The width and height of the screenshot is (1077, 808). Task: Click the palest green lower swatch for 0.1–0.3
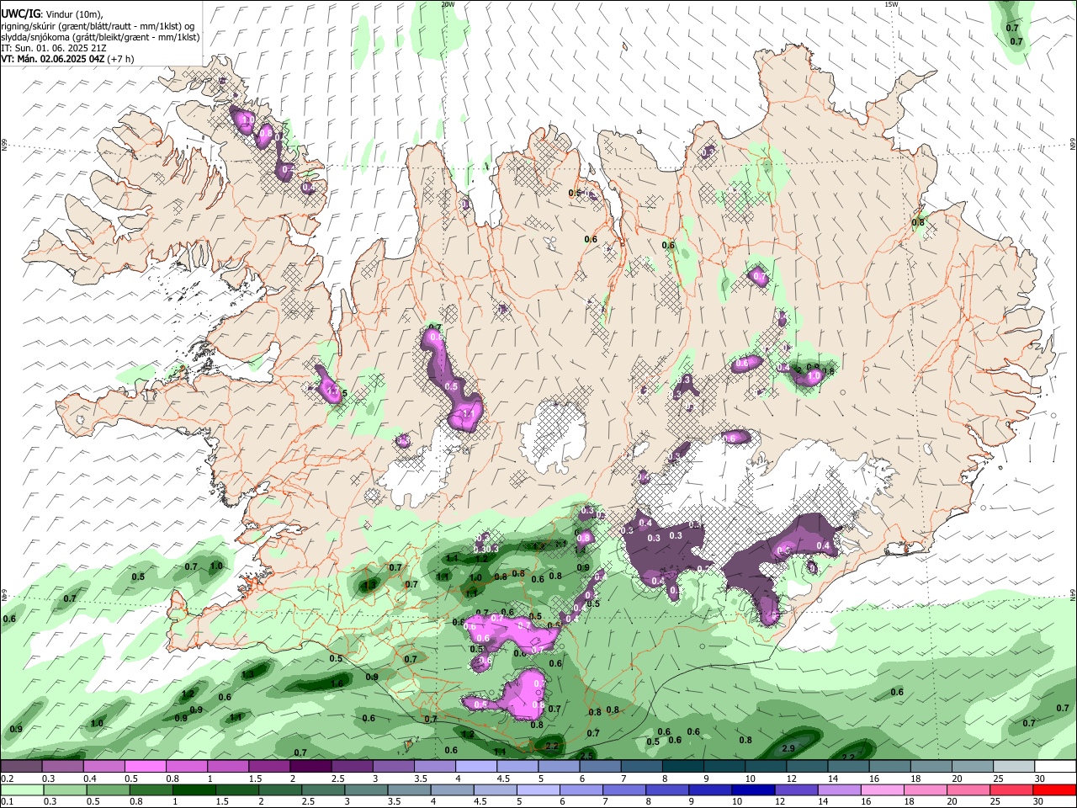point(21,790)
